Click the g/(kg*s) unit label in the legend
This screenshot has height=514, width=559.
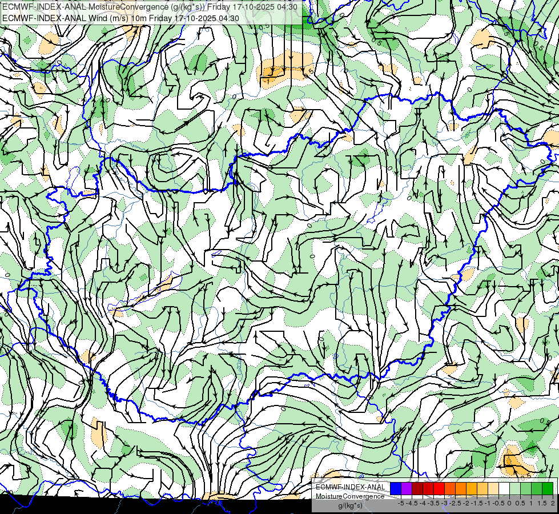[x=350, y=506]
